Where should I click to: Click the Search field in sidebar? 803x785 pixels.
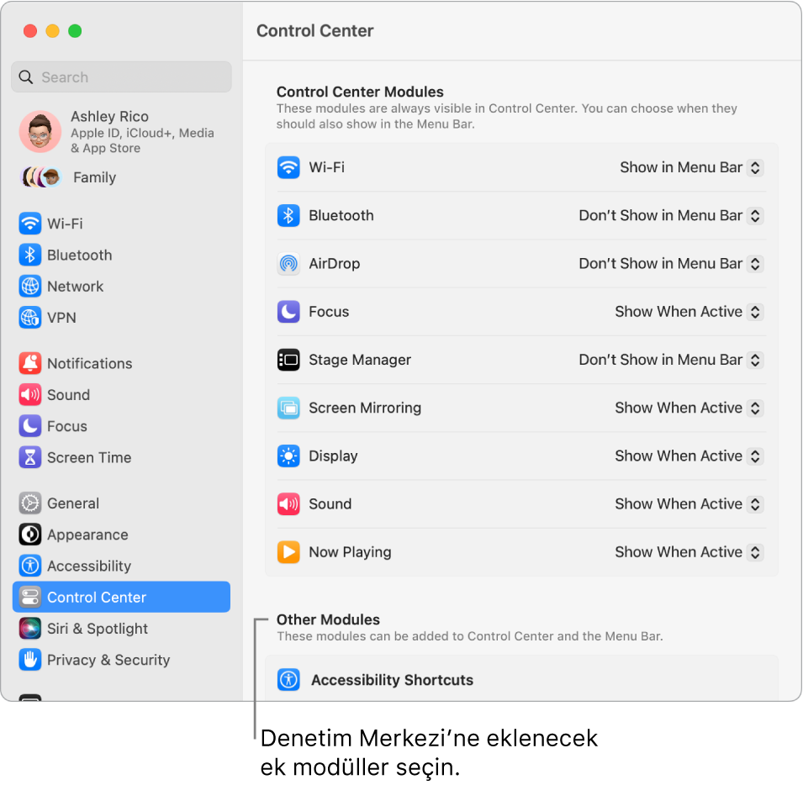(122, 77)
